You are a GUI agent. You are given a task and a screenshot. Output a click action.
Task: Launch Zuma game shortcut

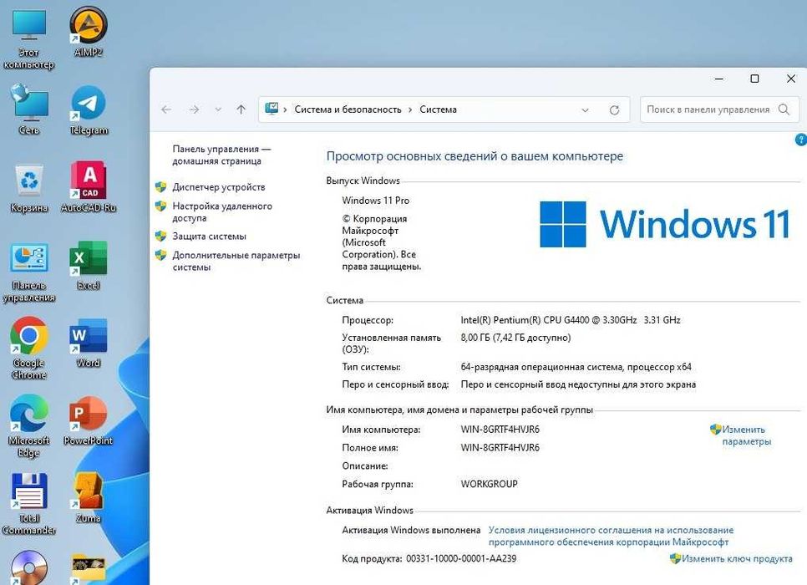[x=89, y=498]
